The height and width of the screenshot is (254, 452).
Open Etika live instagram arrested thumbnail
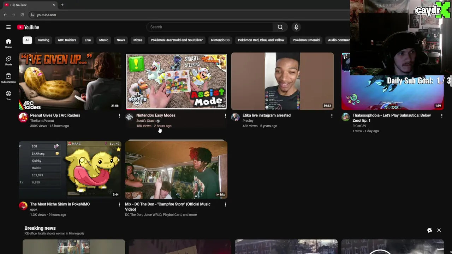point(282,81)
